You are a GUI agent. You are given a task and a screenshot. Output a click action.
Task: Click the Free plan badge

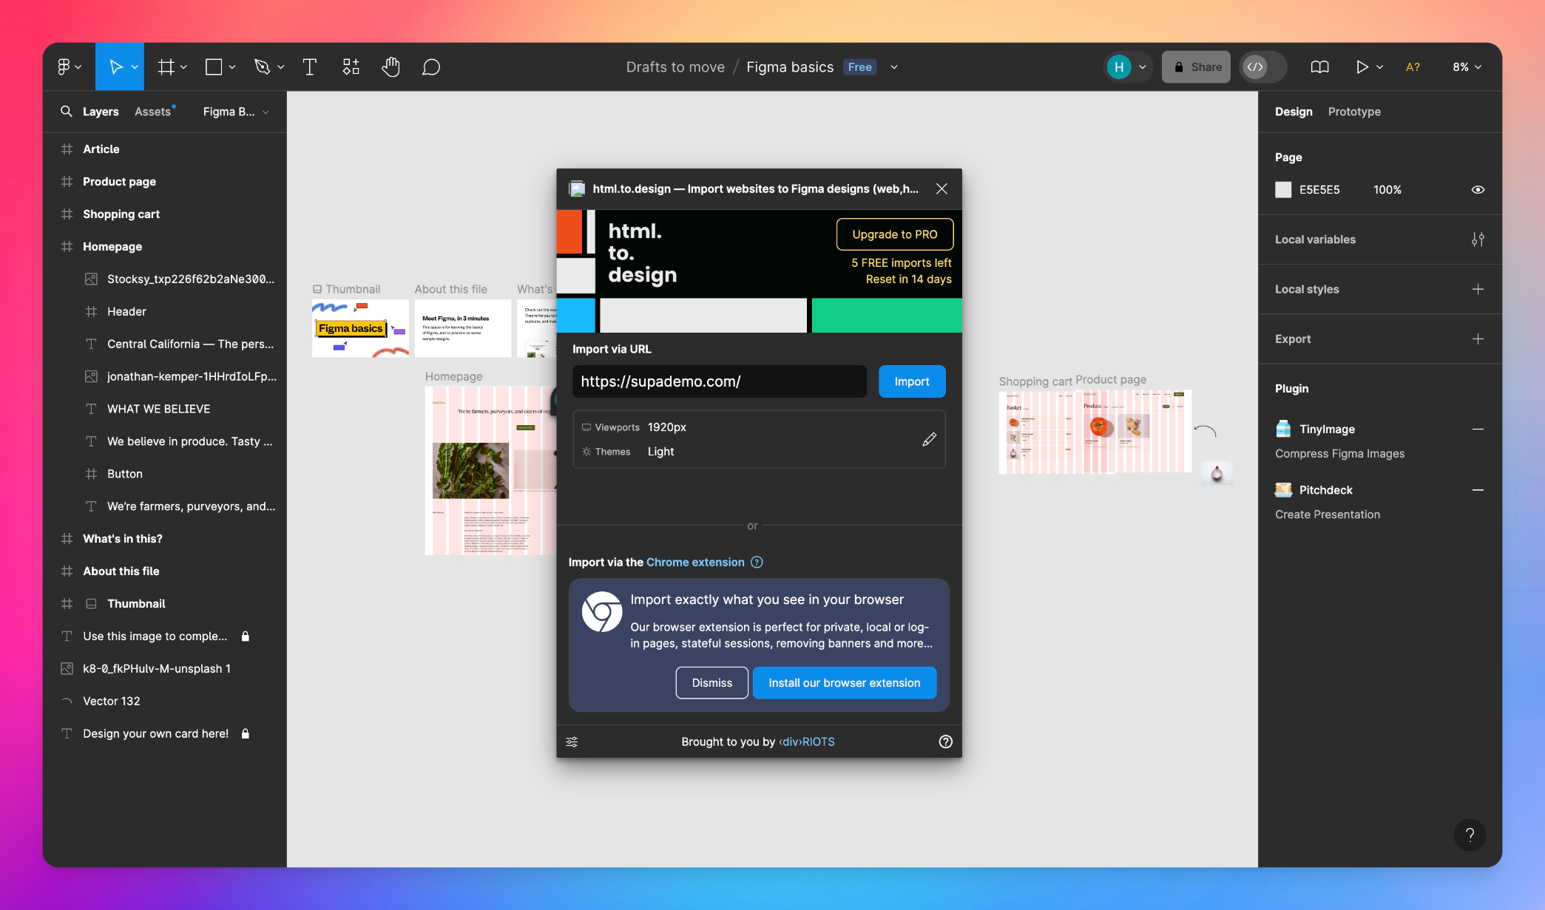tap(859, 67)
